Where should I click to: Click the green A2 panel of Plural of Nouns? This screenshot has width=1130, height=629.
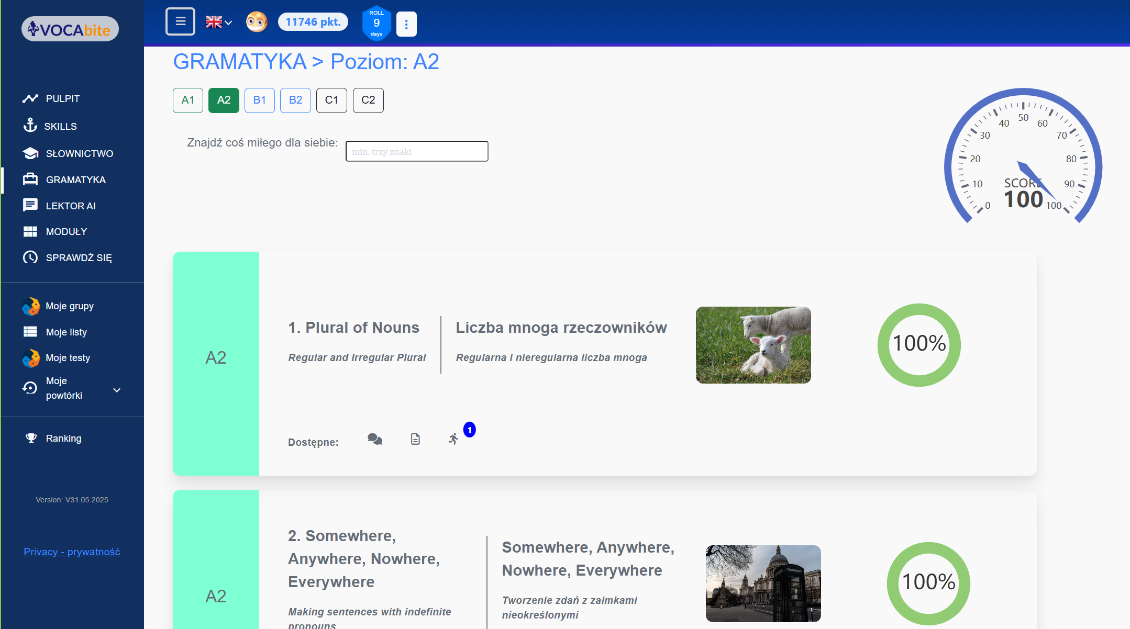pyautogui.click(x=216, y=364)
